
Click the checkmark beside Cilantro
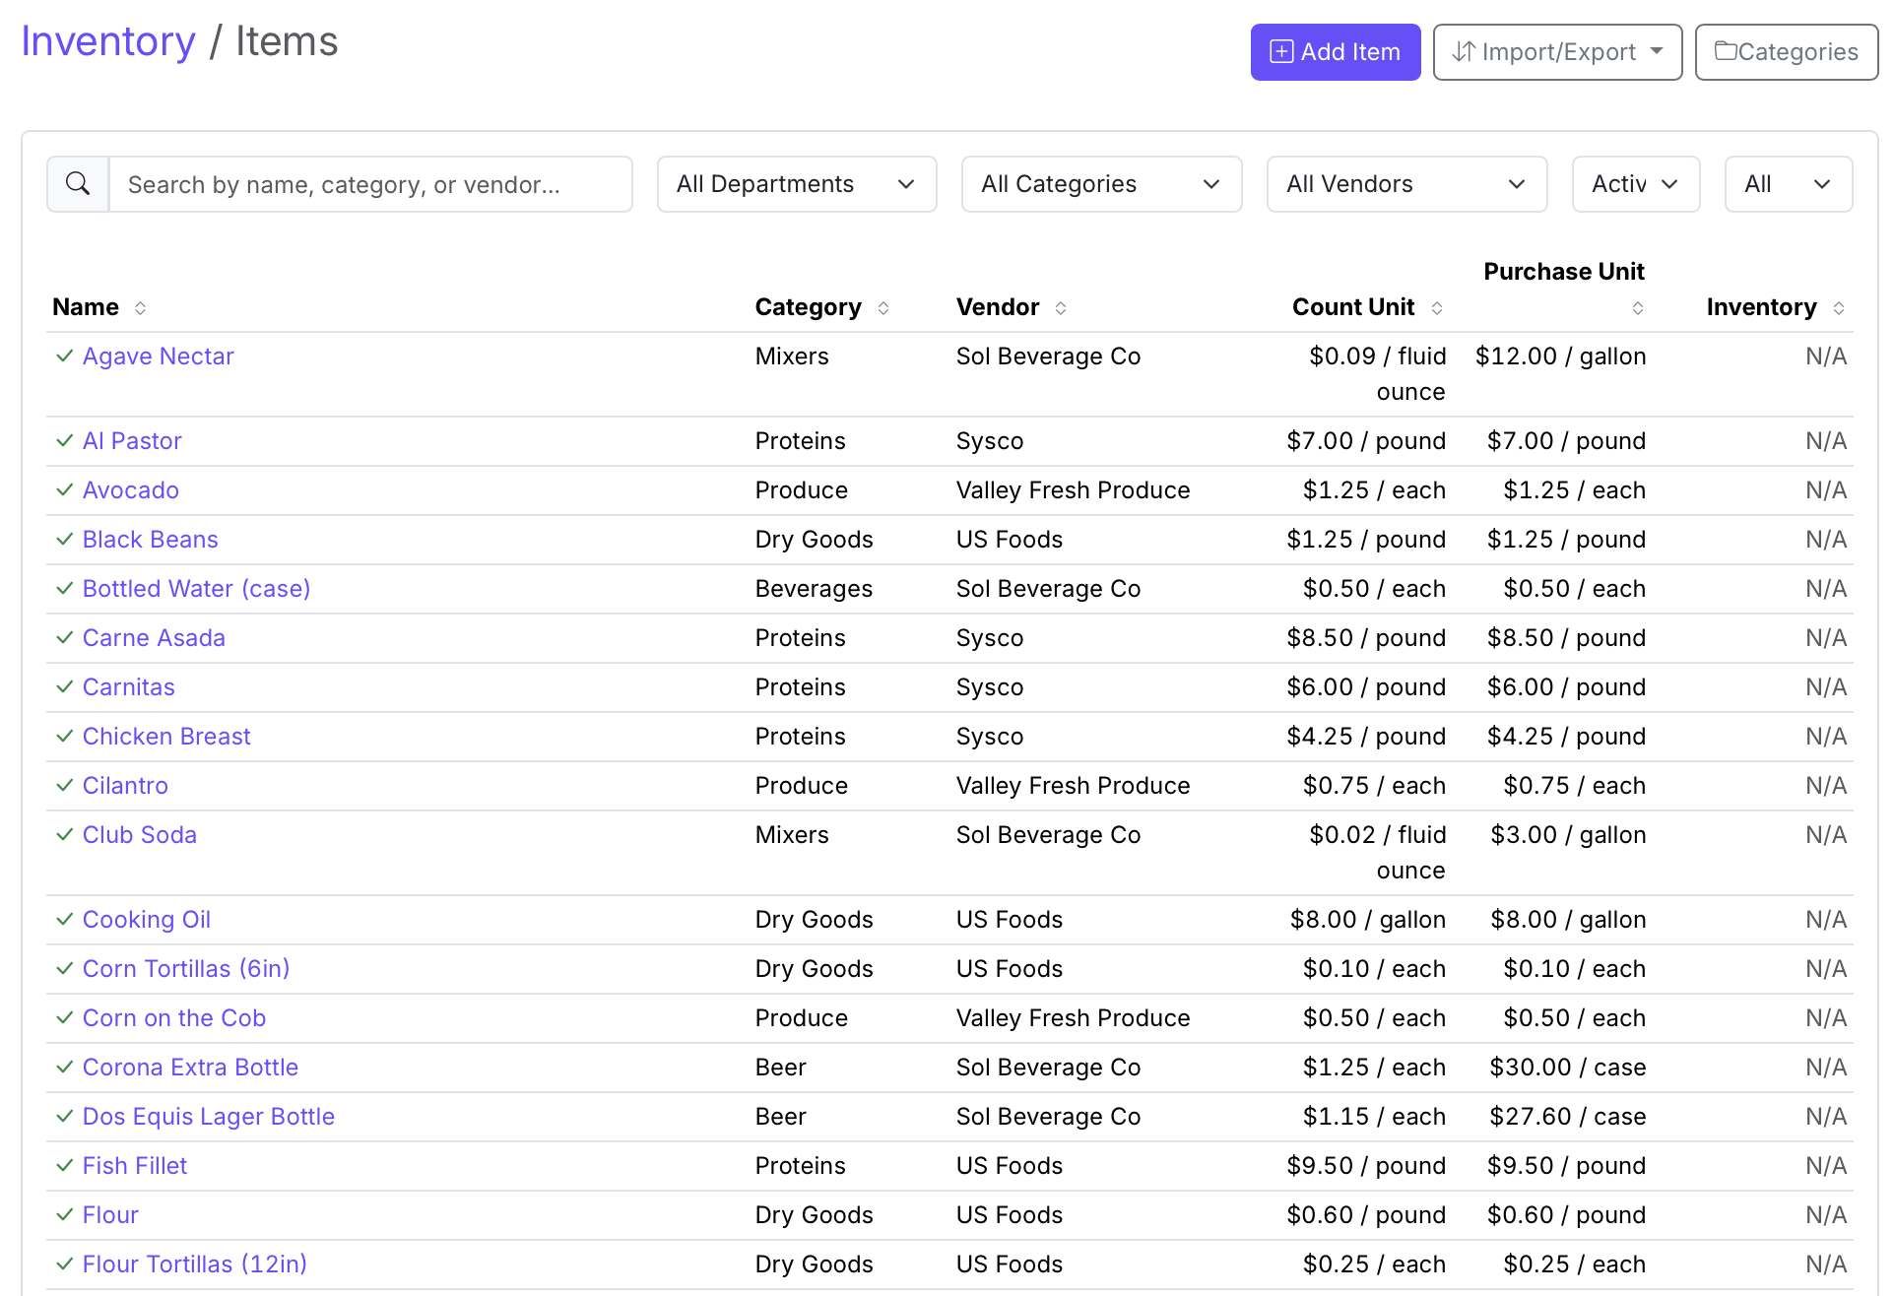pyautogui.click(x=65, y=786)
